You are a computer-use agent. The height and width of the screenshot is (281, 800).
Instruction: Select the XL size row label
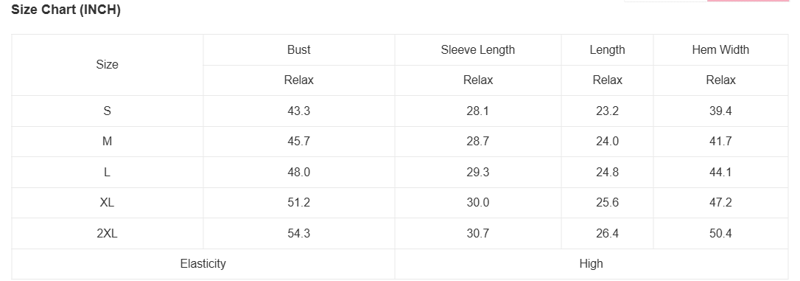[107, 203]
